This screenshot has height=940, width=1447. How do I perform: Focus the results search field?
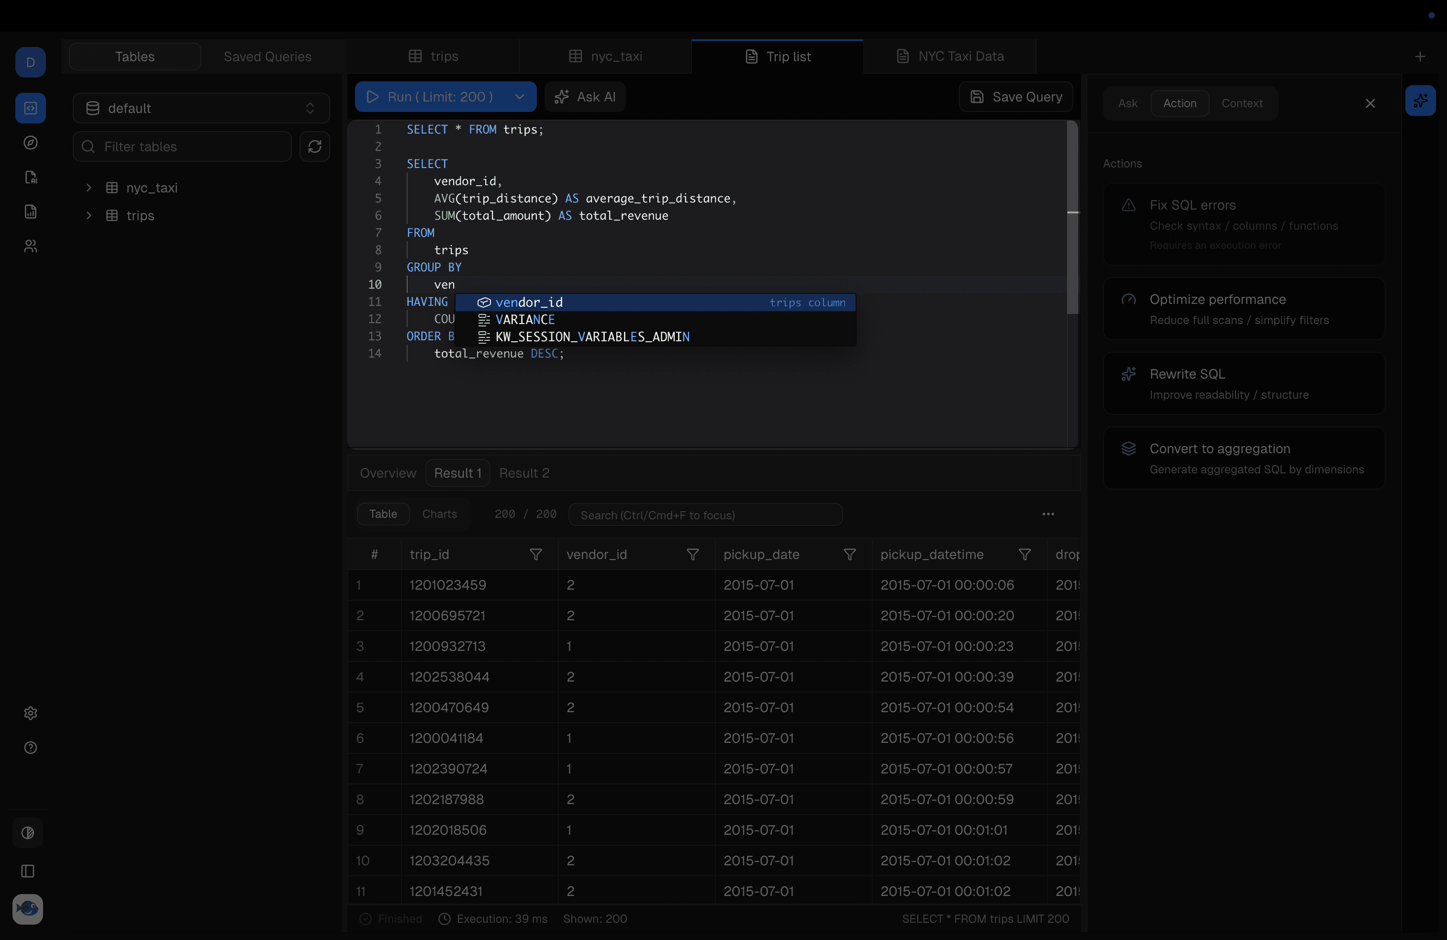705,515
